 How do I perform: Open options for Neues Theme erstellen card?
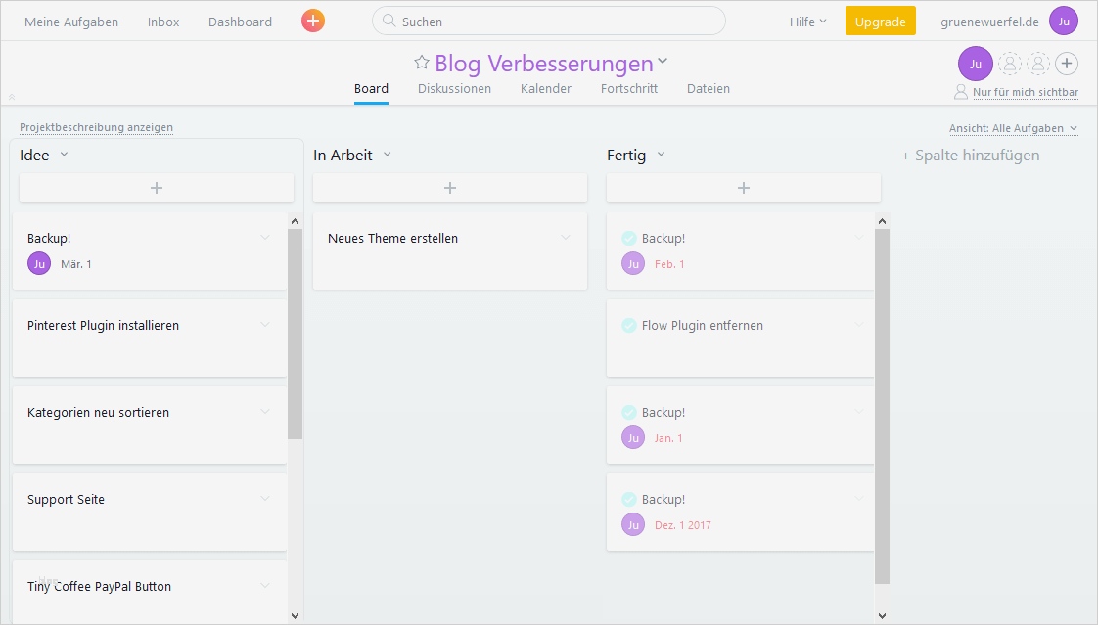click(x=565, y=238)
